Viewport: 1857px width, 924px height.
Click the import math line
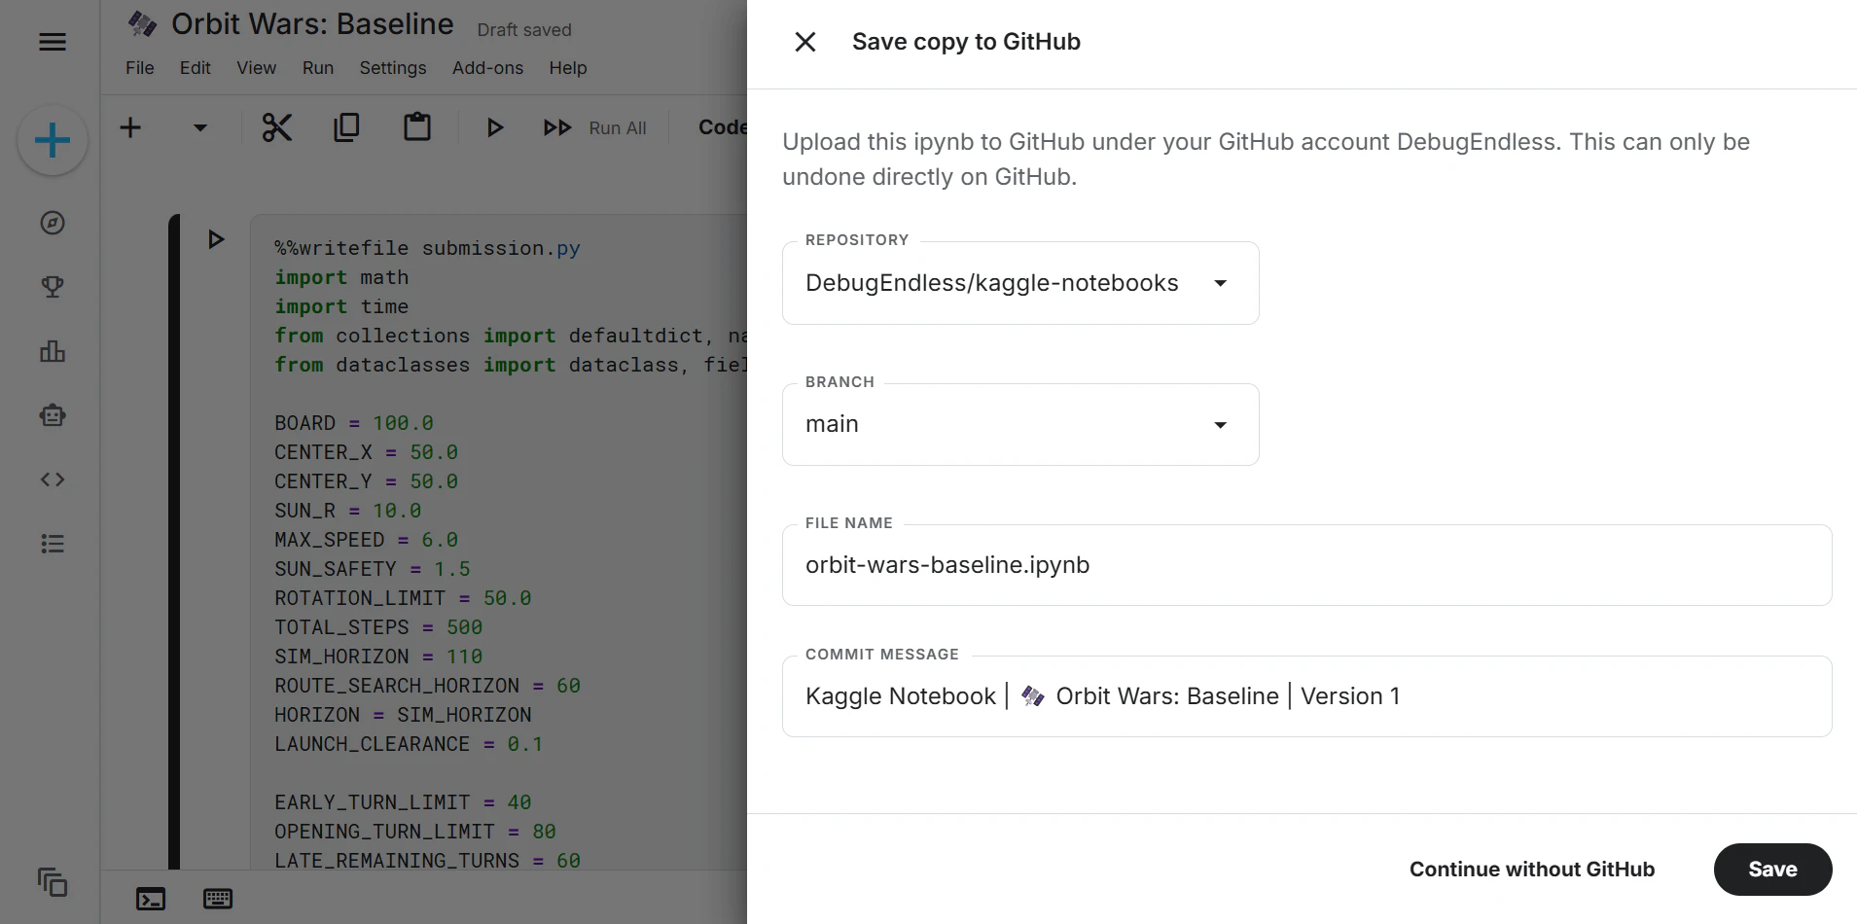(341, 277)
